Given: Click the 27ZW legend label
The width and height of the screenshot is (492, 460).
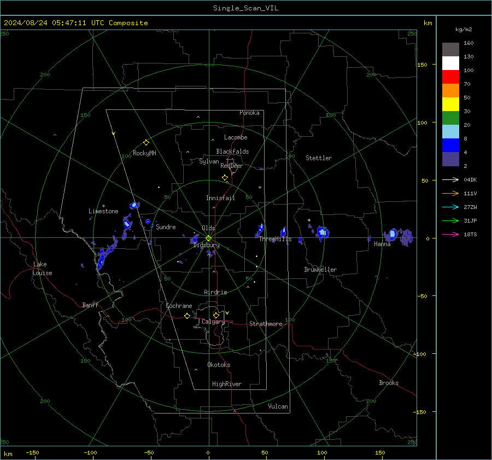Looking at the screenshot, I should 470,207.
